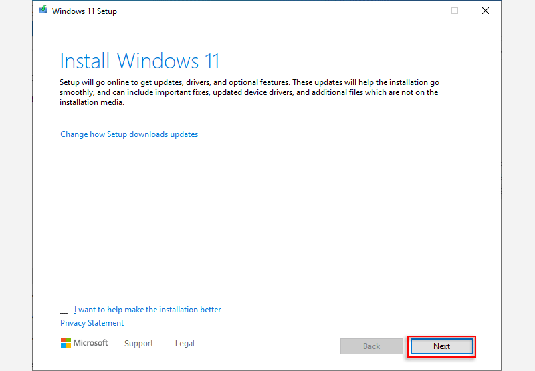Image resolution: width=535 pixels, height=371 pixels.
Task: Minimize the Windows 11 Setup window
Action: click(x=425, y=11)
